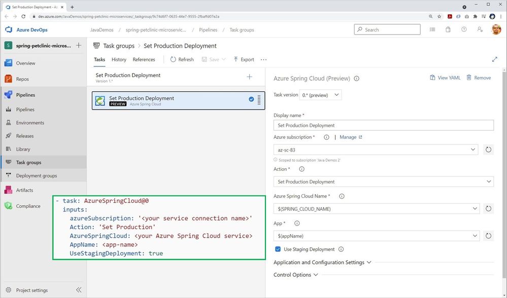Click the refresh icon beside the Azure subscription dropdown
Image resolution: width=507 pixels, height=298 pixels.
(488, 150)
